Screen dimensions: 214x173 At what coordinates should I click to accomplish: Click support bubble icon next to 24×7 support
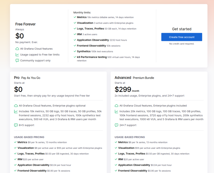point(116,125)
